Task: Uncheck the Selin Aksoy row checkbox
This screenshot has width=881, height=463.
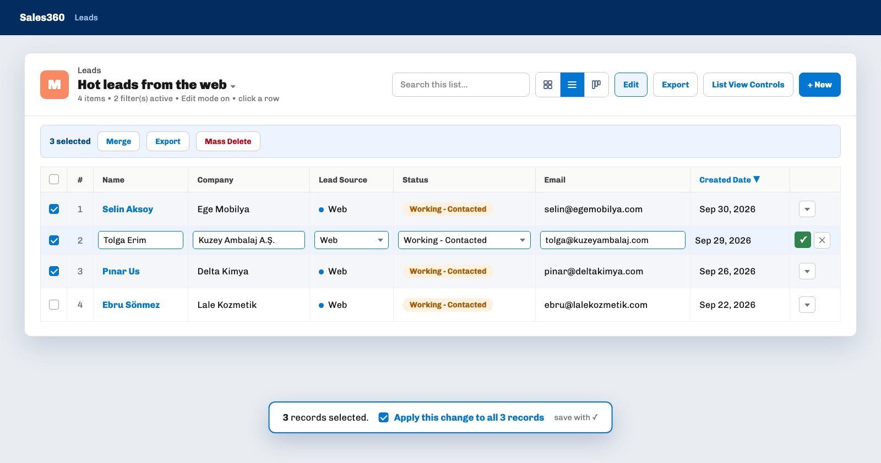Action: pyautogui.click(x=54, y=209)
